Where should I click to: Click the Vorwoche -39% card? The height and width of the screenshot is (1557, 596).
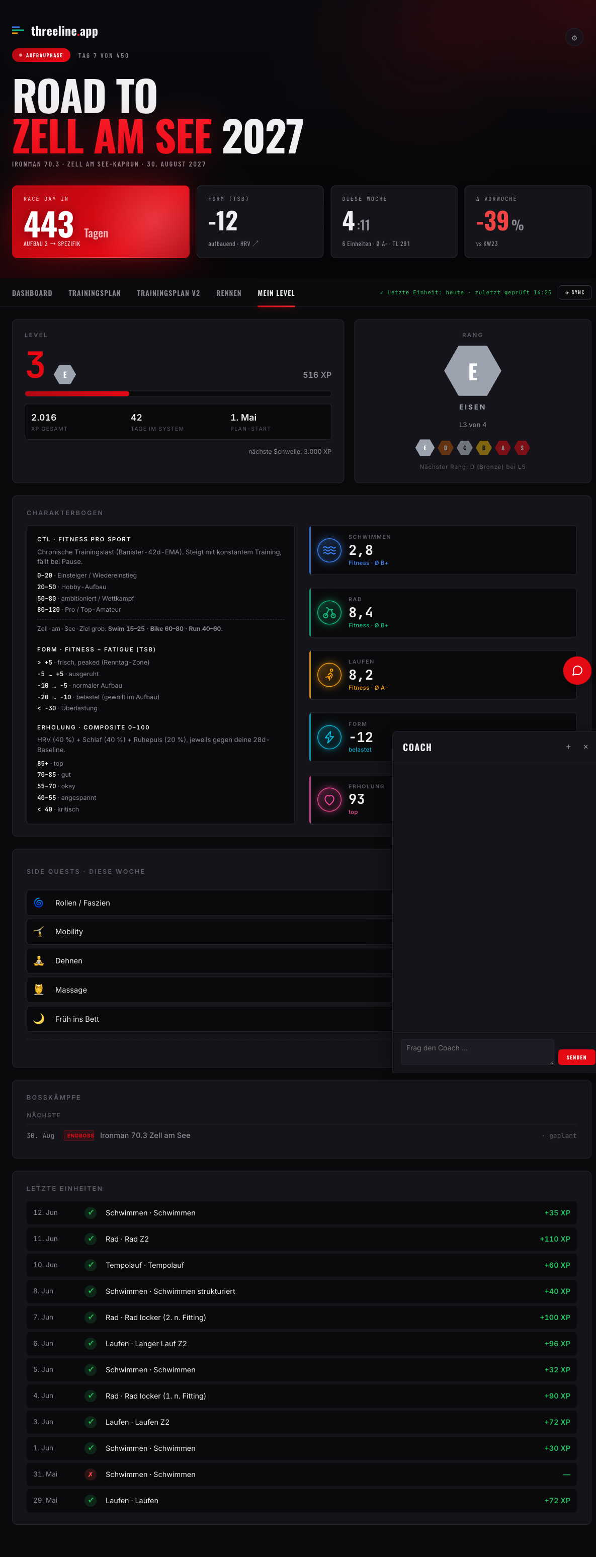pyautogui.click(x=528, y=222)
